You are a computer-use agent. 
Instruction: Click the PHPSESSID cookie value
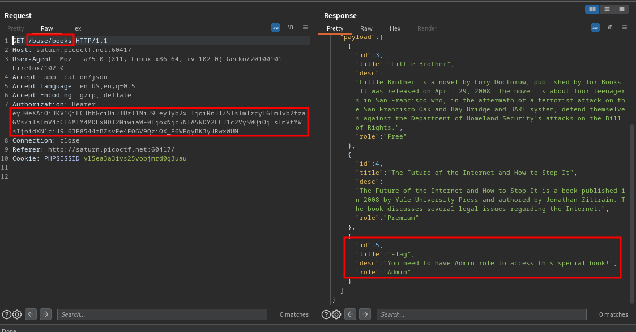pyautogui.click(x=135, y=158)
